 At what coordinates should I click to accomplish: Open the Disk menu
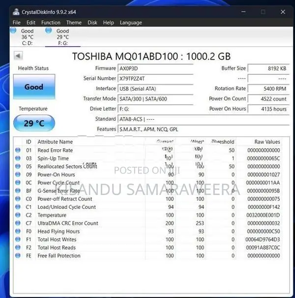point(92,23)
